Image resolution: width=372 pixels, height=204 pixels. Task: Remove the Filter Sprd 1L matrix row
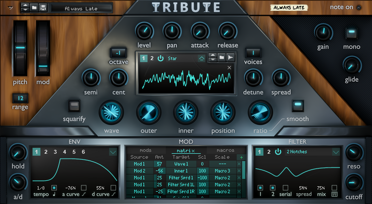(239, 185)
